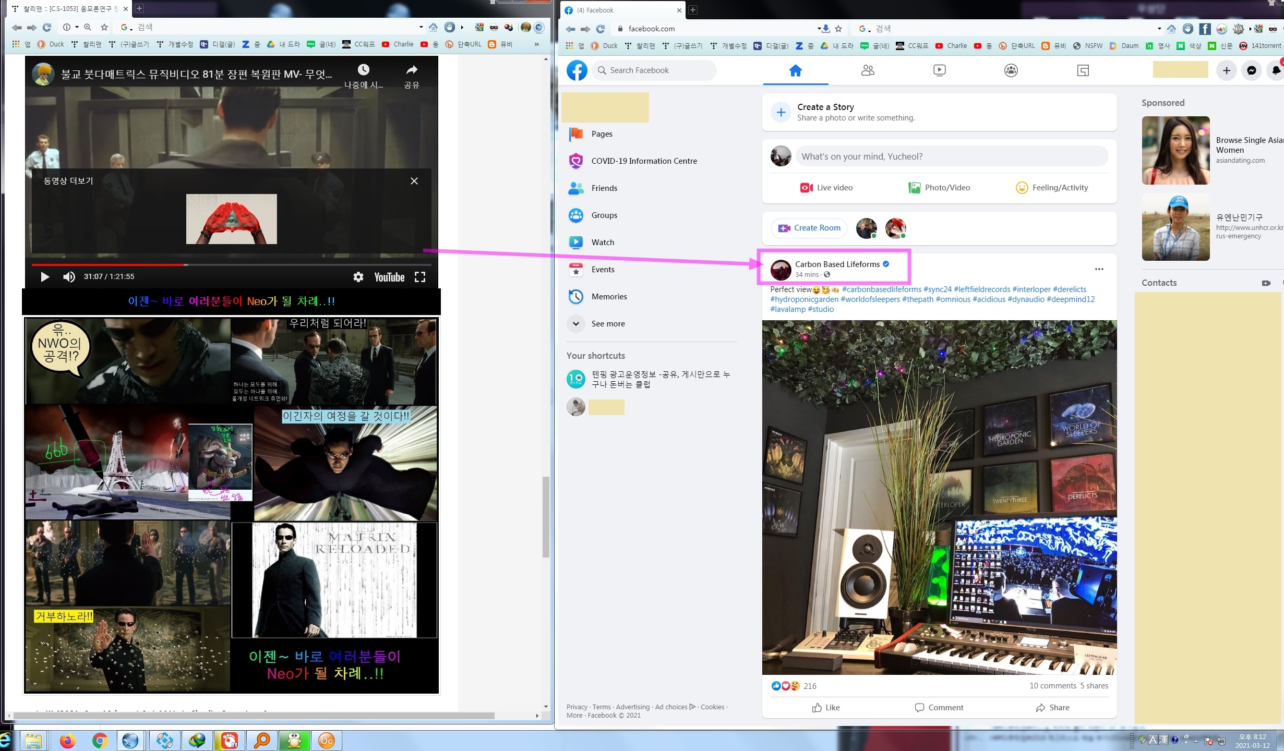
Task: Open Facebook Watch tab in top bar
Action: pos(939,70)
